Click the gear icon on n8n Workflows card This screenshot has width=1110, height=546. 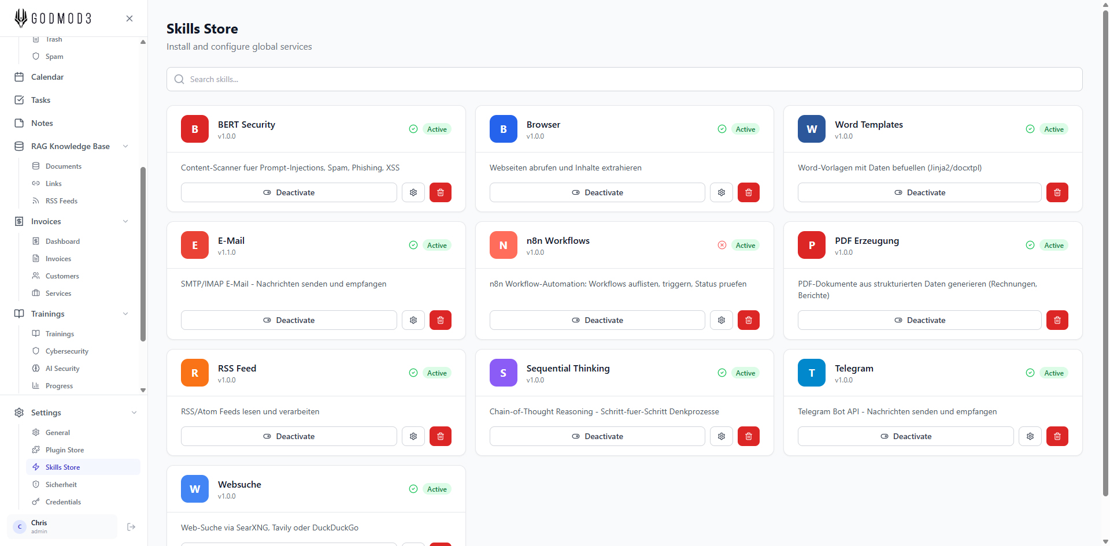click(x=721, y=320)
